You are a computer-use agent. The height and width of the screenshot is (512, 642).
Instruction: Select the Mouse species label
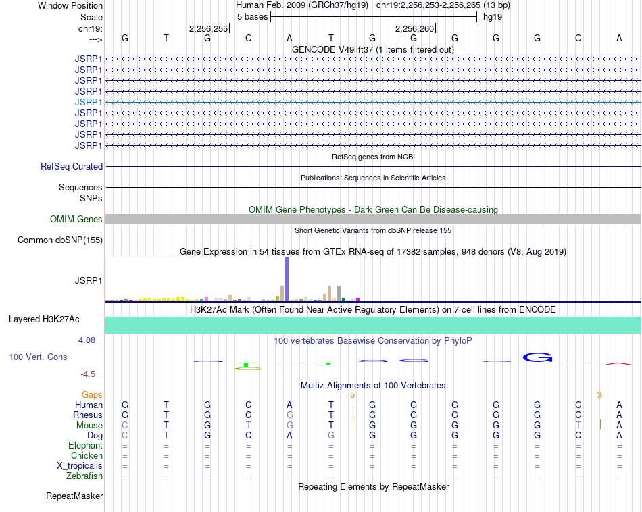tap(89, 426)
